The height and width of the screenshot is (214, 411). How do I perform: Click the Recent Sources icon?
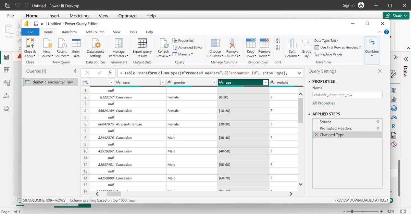pyautogui.click(x=62, y=43)
